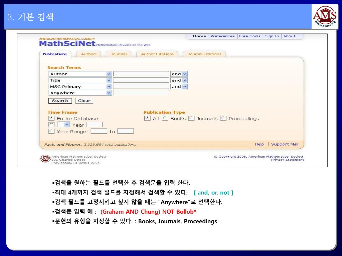Open the 'and' operator dropdown beside Author
Image resolution: width=342 pixels, height=256 pixels.
[179, 74]
